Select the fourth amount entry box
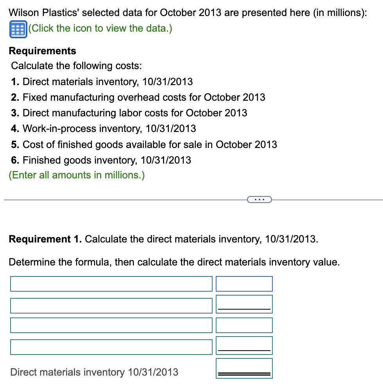The width and height of the screenshot is (383, 392). tap(244, 346)
